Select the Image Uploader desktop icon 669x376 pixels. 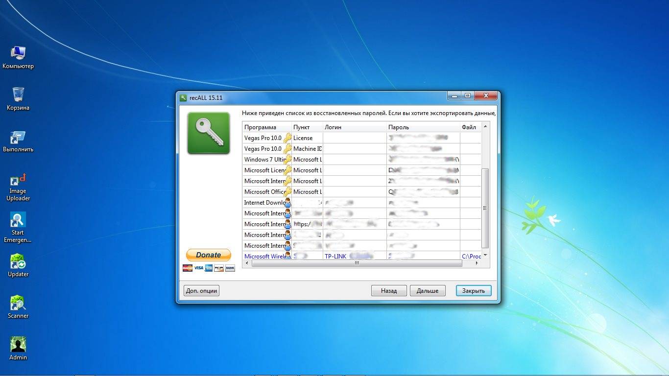pos(18,187)
